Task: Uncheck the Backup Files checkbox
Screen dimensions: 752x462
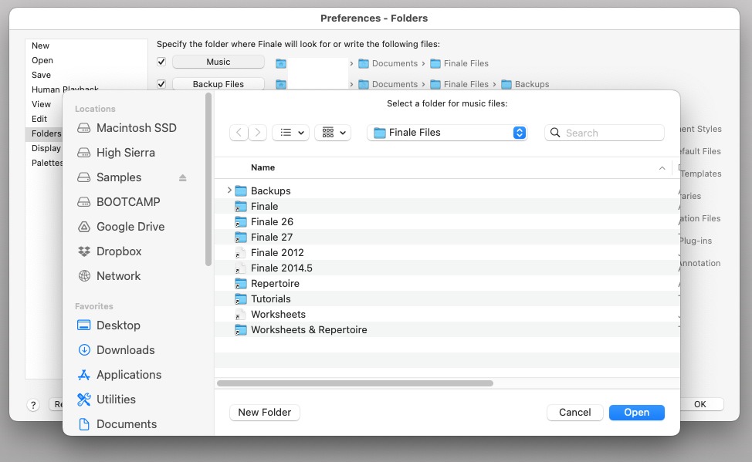Action: tap(161, 83)
